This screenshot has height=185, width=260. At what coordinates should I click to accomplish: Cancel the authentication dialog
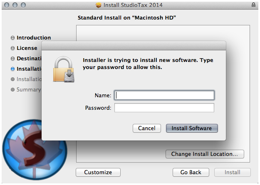click(x=147, y=128)
